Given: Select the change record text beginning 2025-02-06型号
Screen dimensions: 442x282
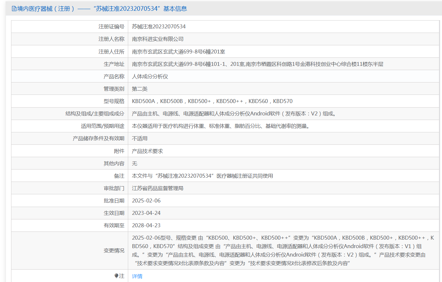Looking at the screenshot, I should [283, 250].
